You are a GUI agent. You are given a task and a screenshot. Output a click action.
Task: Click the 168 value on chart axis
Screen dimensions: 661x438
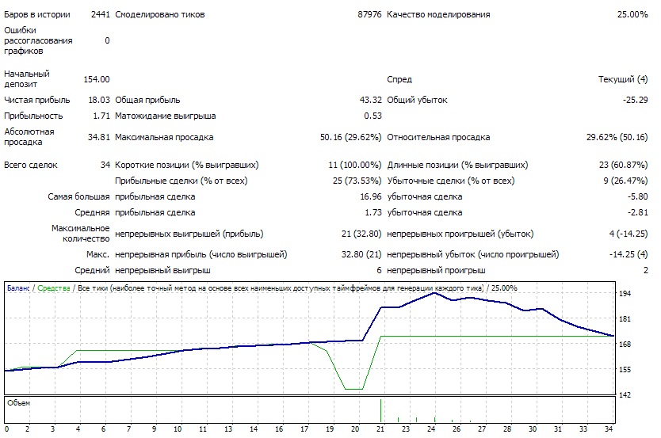coord(625,344)
